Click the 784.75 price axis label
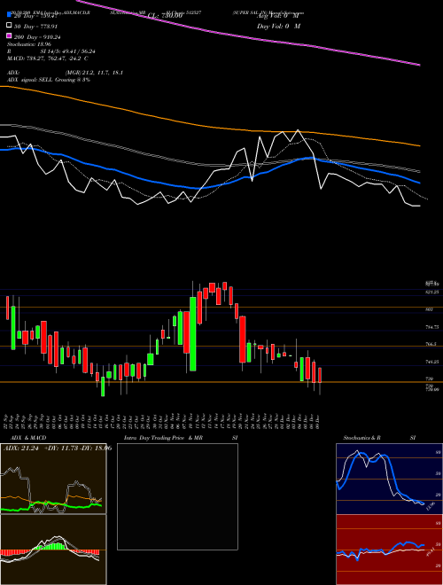 click(x=431, y=327)
